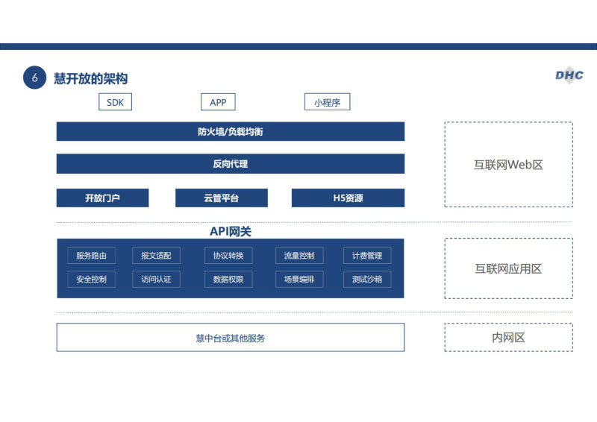Click the APP box

(218, 102)
